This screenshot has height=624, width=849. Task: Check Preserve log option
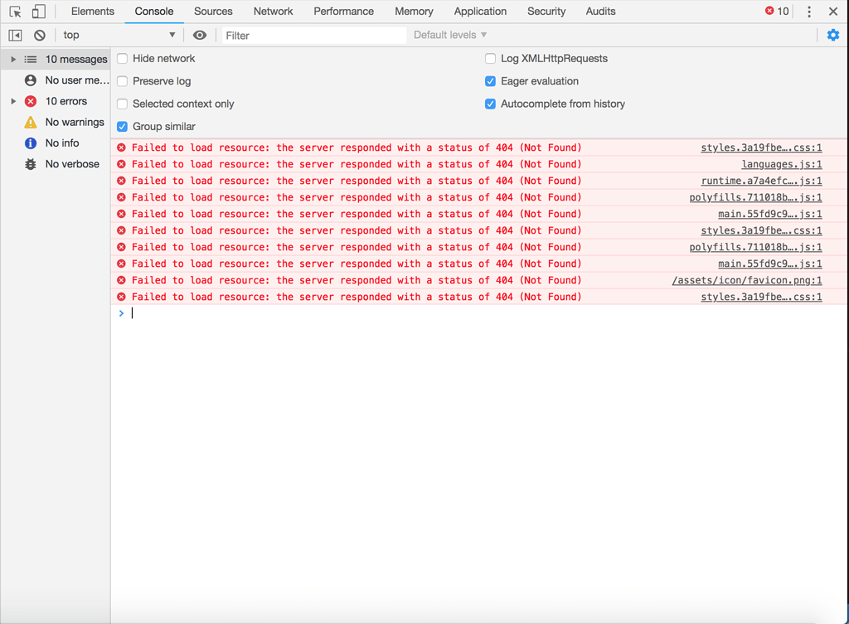(122, 81)
